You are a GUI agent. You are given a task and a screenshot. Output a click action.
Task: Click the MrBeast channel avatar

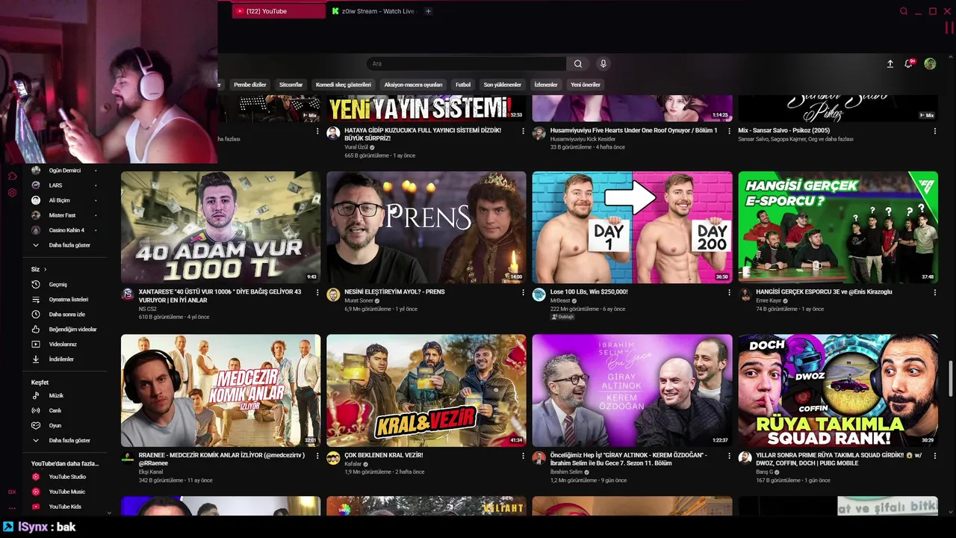[x=539, y=294]
